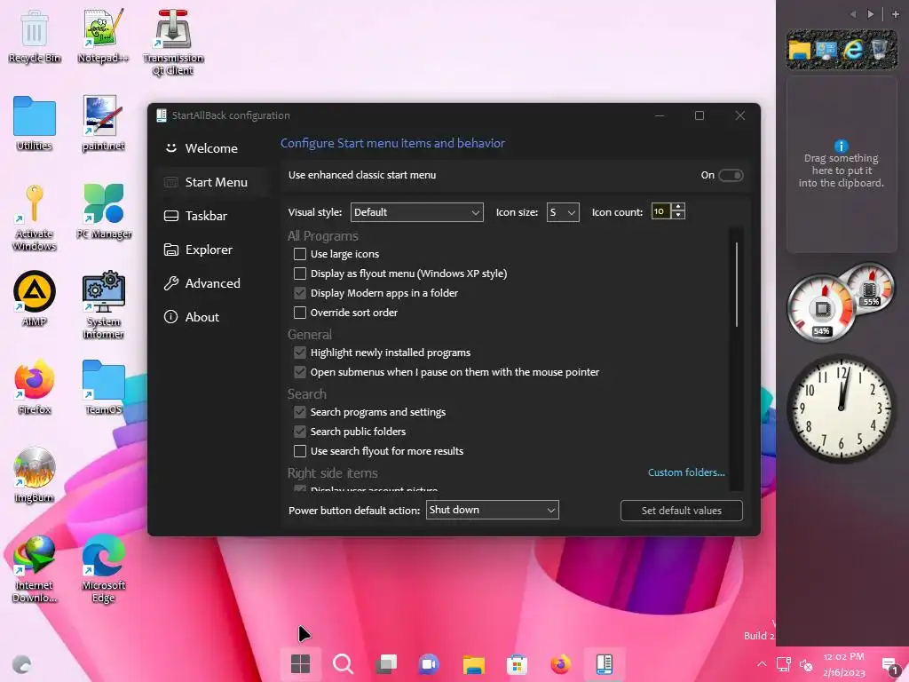Open the TeamOS folder shortcut
Screen dimensions: 909x682
point(103,387)
